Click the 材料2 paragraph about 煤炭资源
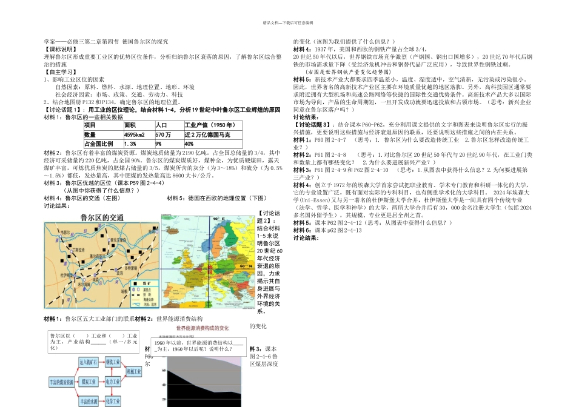The height and width of the screenshot is (407, 576). (163, 164)
